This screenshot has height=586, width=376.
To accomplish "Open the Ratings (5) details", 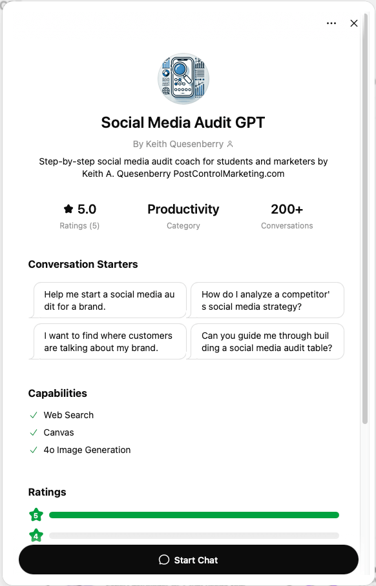I will coord(79,225).
